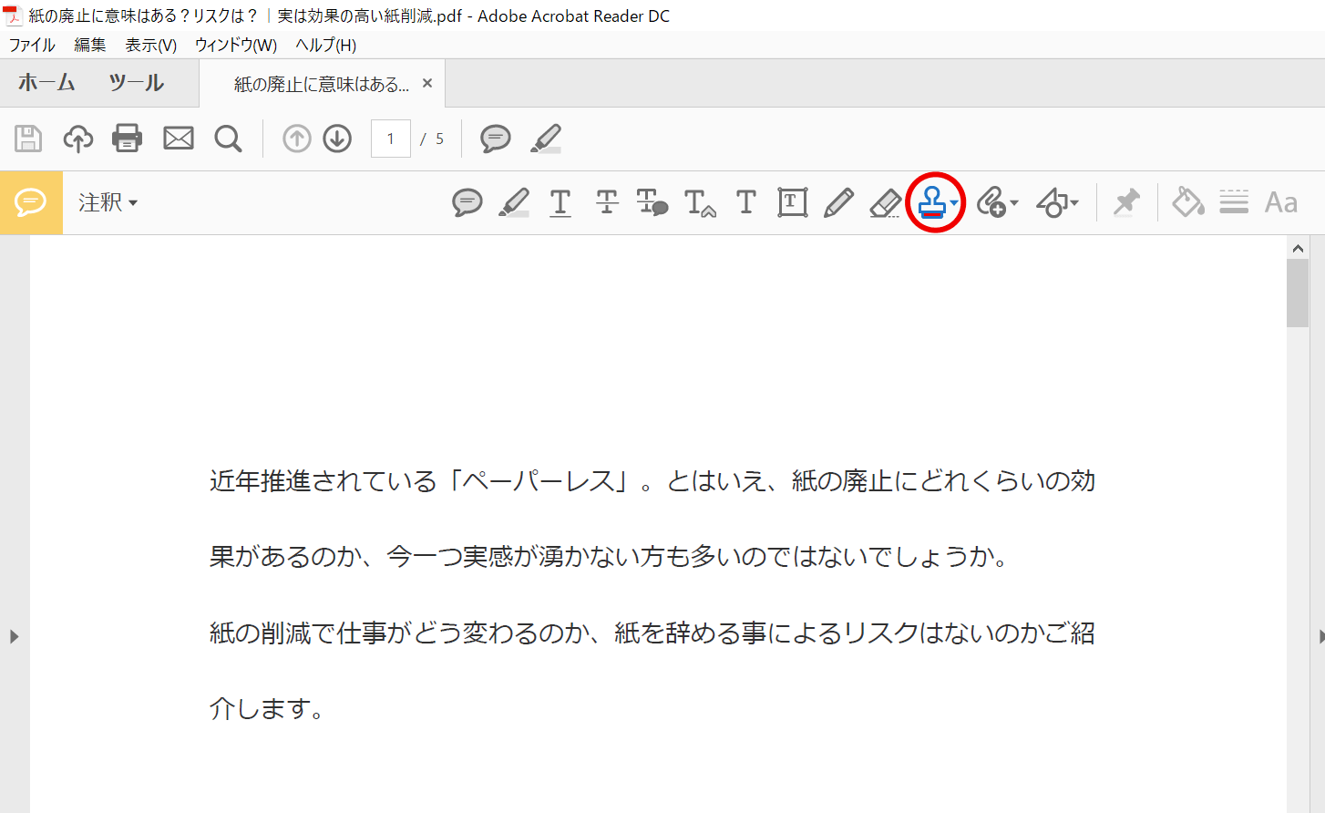The height and width of the screenshot is (813, 1325).
Task: Select the eraser tool
Action: click(x=885, y=202)
